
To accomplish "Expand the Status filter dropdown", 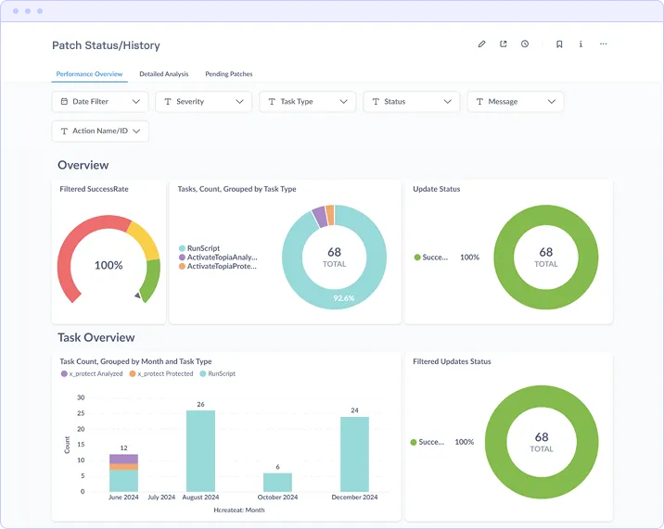I will 412,102.
